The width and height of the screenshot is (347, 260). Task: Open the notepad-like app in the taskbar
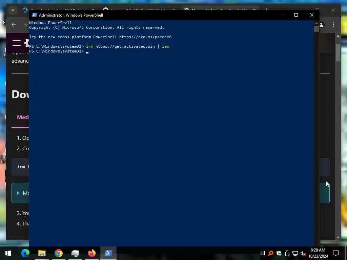[x=75, y=253]
